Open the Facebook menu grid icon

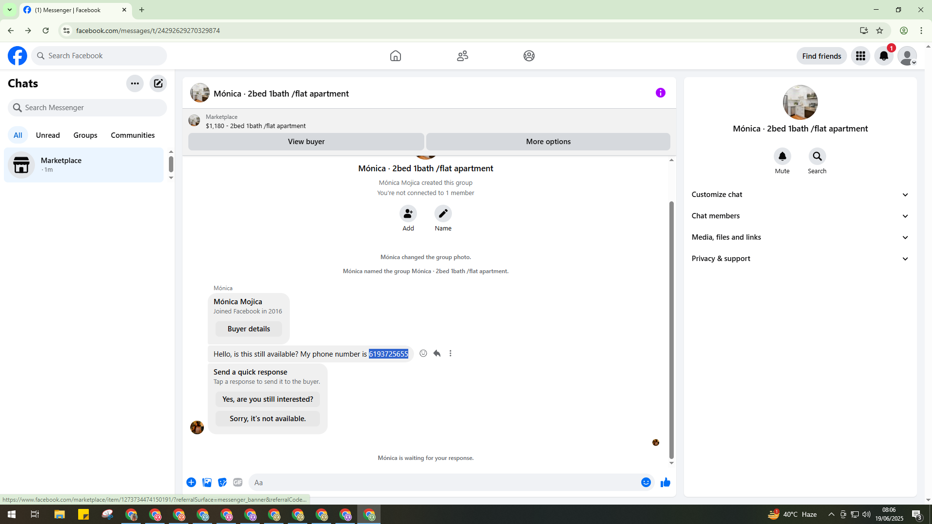tap(861, 56)
